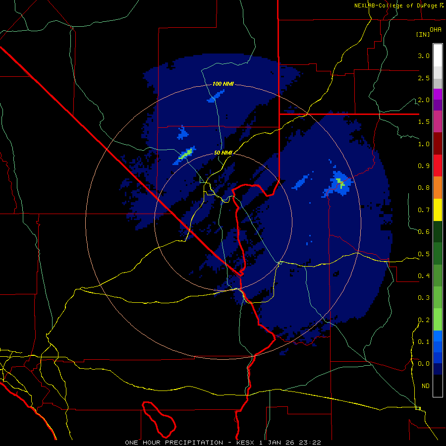This screenshot has width=446, height=446.
Task: Pick the yellow legend swatch beside 0.7
Action: click(438, 210)
